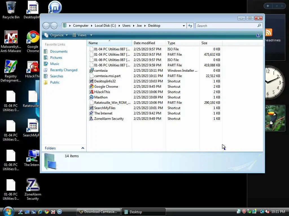This screenshot has width=289, height=216.
Task: Open Pictures in Favorite Links
Action: (x=56, y=58)
